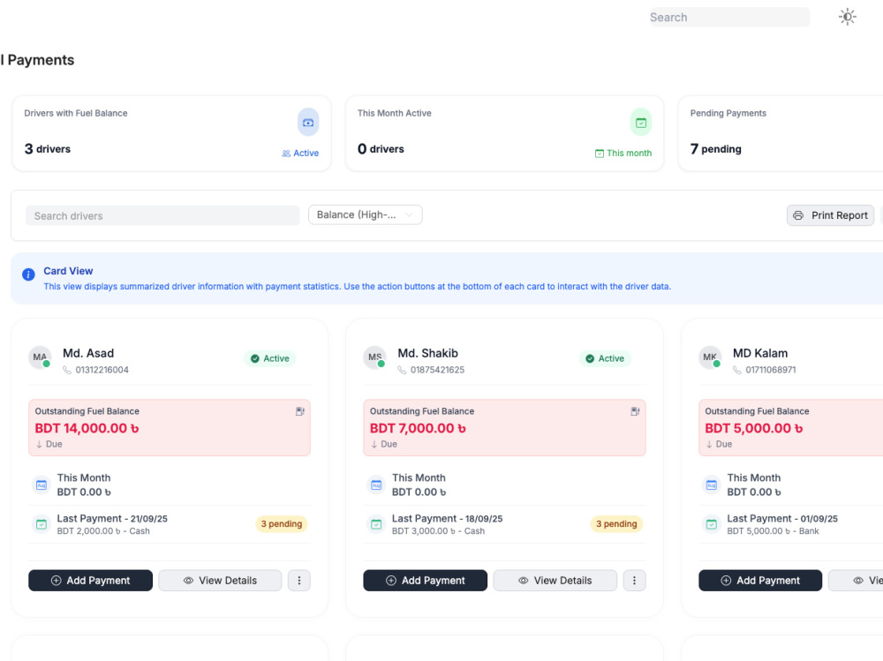Click Print Report button
Viewport: 883px width, 661px height.
[830, 215]
